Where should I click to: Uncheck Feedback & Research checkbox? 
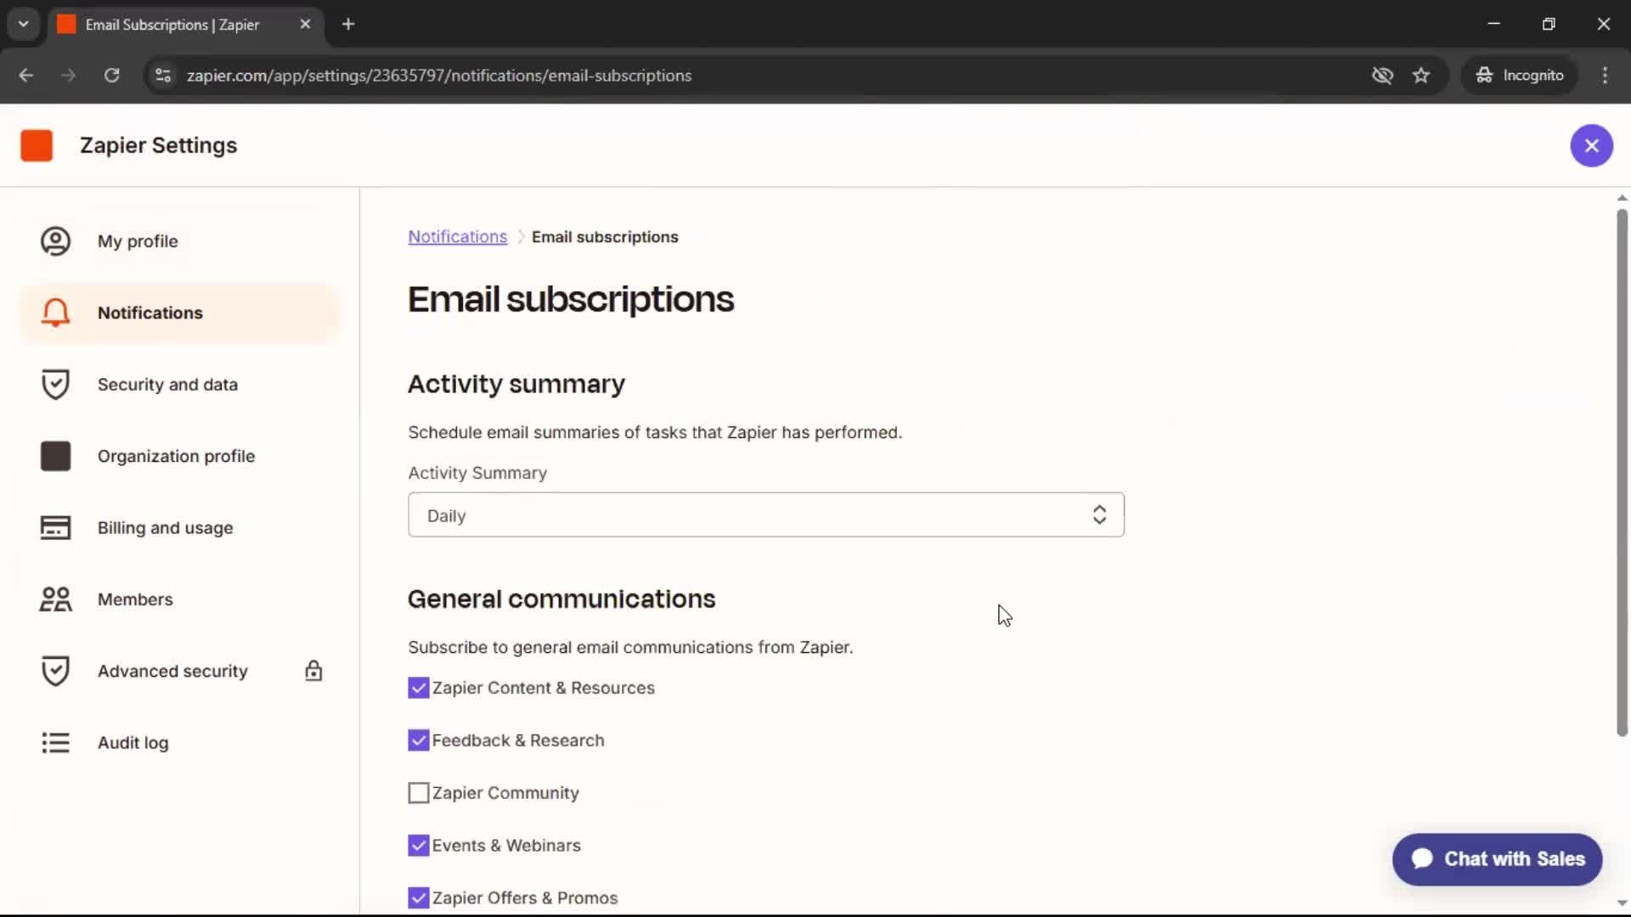418,740
